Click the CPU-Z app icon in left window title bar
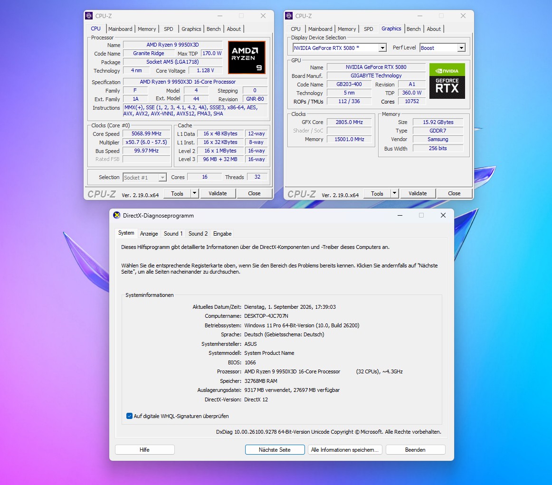 coord(89,16)
